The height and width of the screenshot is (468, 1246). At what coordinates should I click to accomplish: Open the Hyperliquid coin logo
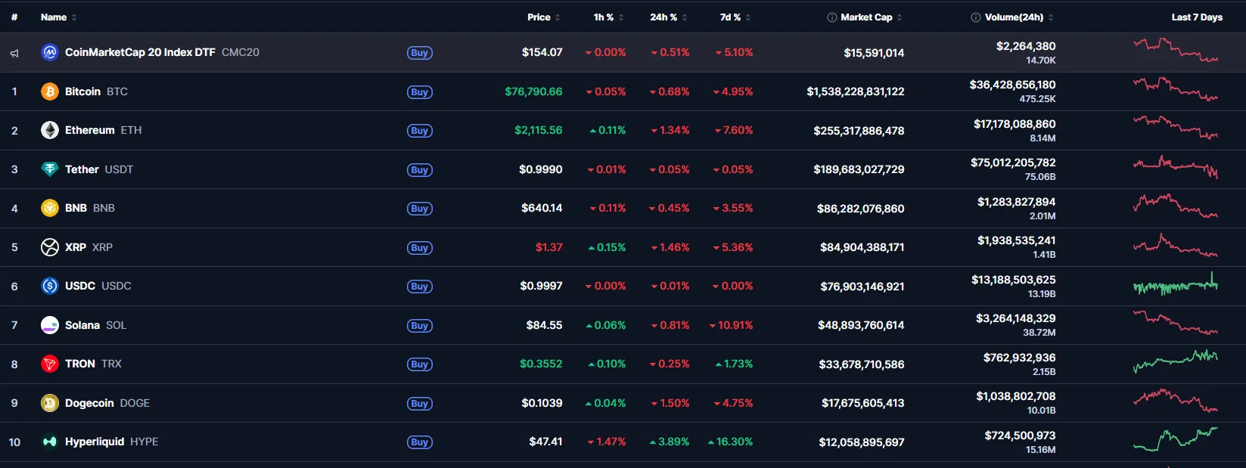pyautogui.click(x=50, y=442)
